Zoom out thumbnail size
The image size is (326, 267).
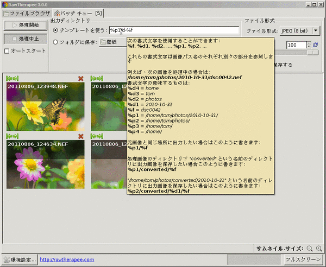(310, 249)
